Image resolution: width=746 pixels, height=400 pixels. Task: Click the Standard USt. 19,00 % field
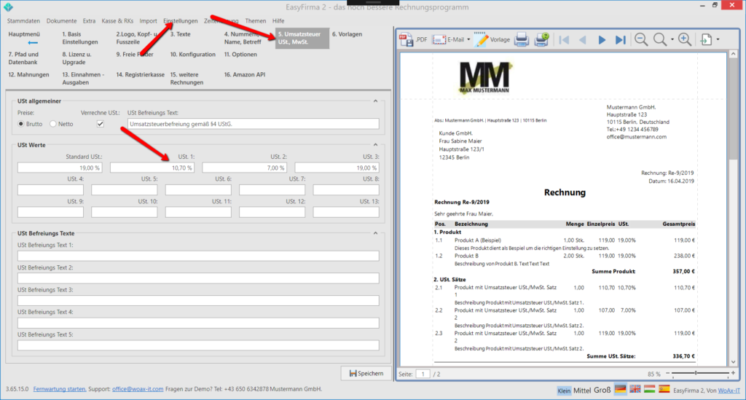60,168
